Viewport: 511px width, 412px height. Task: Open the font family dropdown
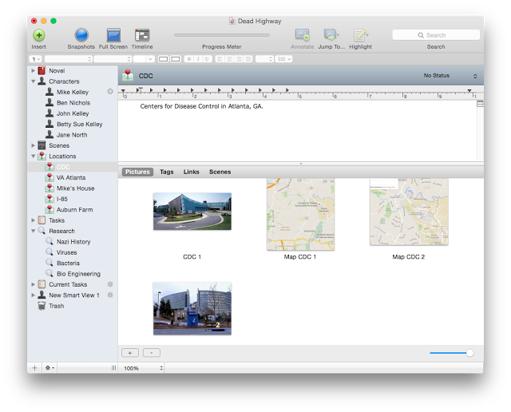[69, 59]
